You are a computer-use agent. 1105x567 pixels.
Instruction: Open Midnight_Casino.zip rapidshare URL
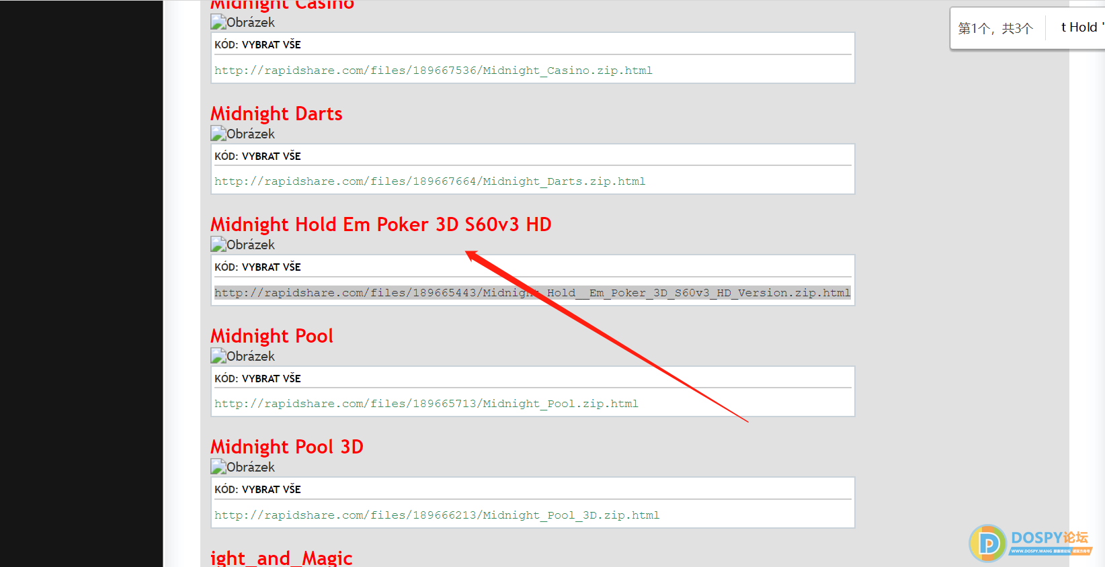point(434,71)
